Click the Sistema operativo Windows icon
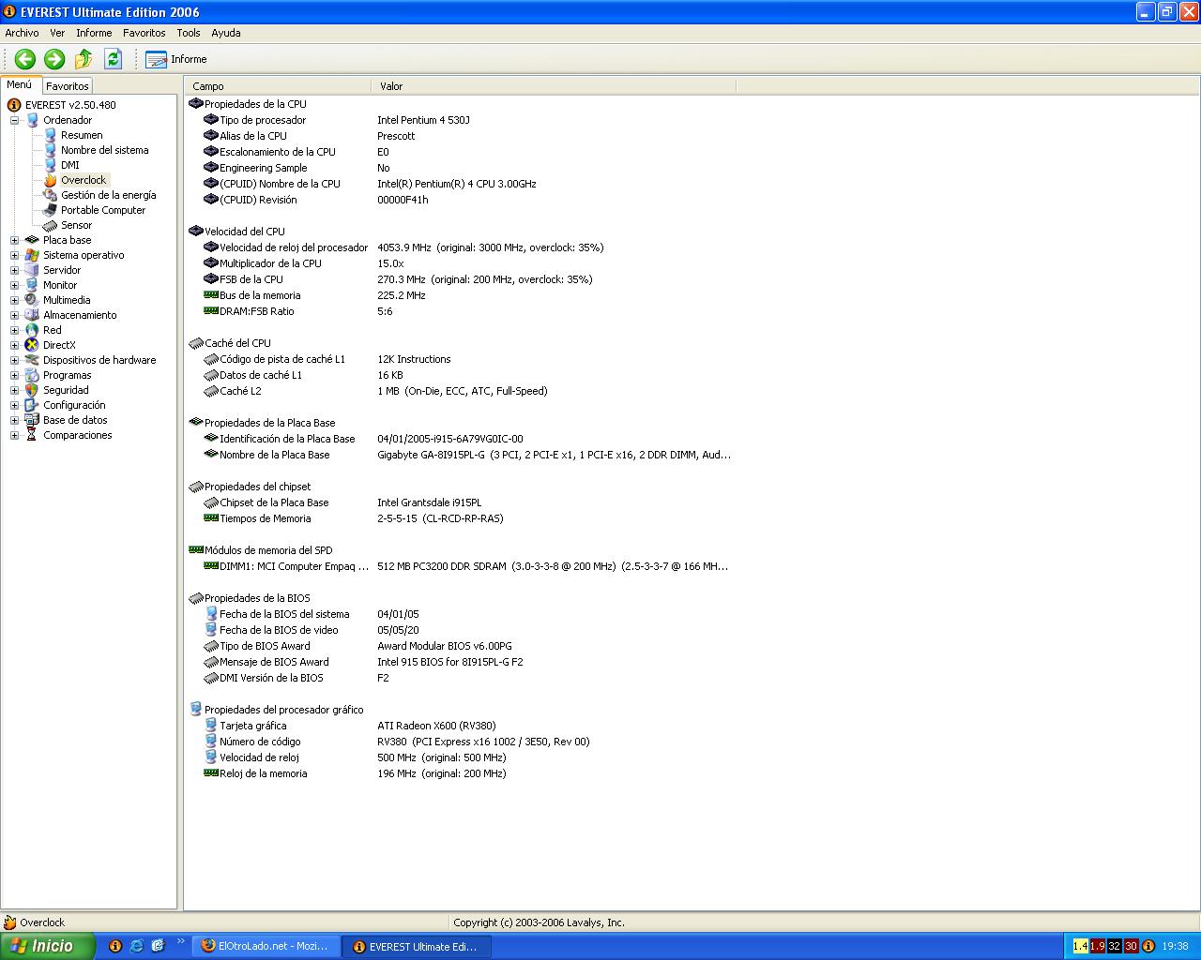The height and width of the screenshot is (960, 1201). click(x=32, y=255)
